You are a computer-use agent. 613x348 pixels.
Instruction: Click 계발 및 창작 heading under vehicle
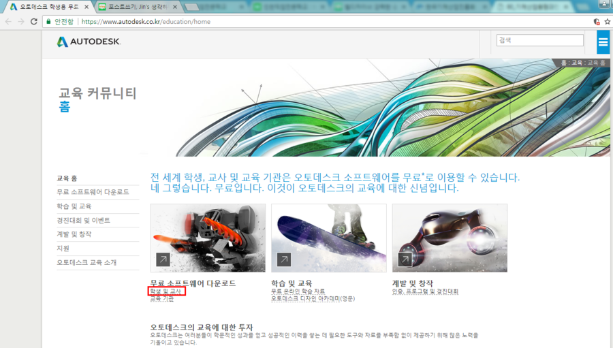(x=413, y=283)
